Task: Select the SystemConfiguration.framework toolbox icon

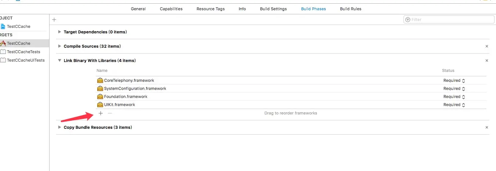Action: pyautogui.click(x=100, y=88)
